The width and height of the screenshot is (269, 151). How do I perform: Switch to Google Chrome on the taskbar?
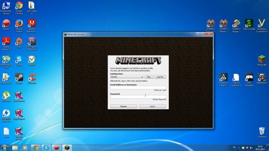(x=36, y=148)
